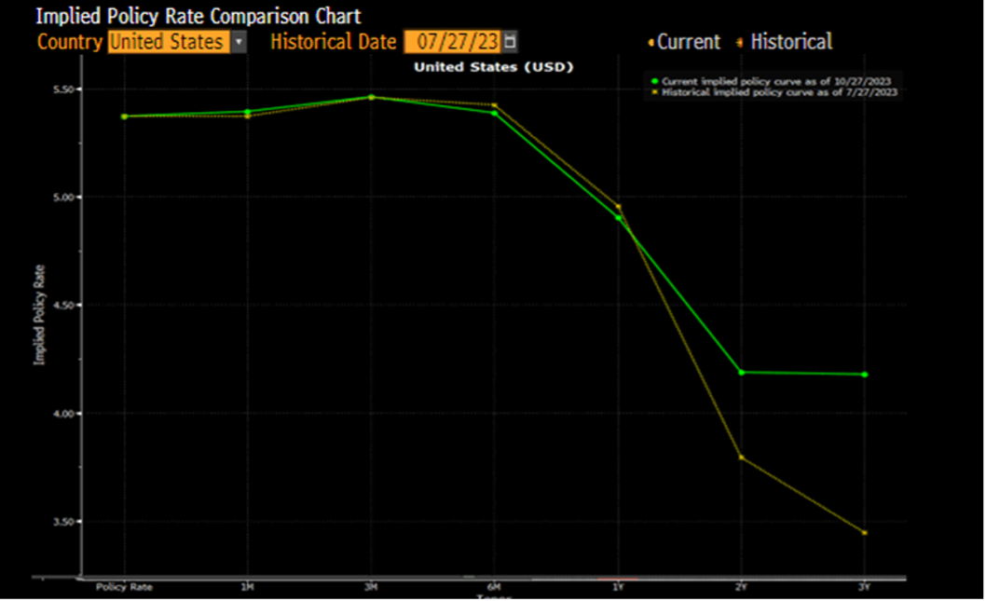986x601 pixels.
Task: Click the green 6M data point on current curve
Action: point(494,113)
